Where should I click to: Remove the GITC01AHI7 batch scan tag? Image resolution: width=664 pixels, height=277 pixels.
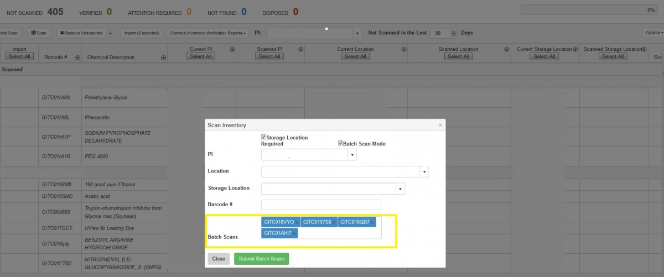[x=294, y=233]
